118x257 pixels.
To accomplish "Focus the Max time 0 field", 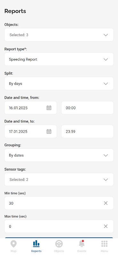I will tap(59, 226).
